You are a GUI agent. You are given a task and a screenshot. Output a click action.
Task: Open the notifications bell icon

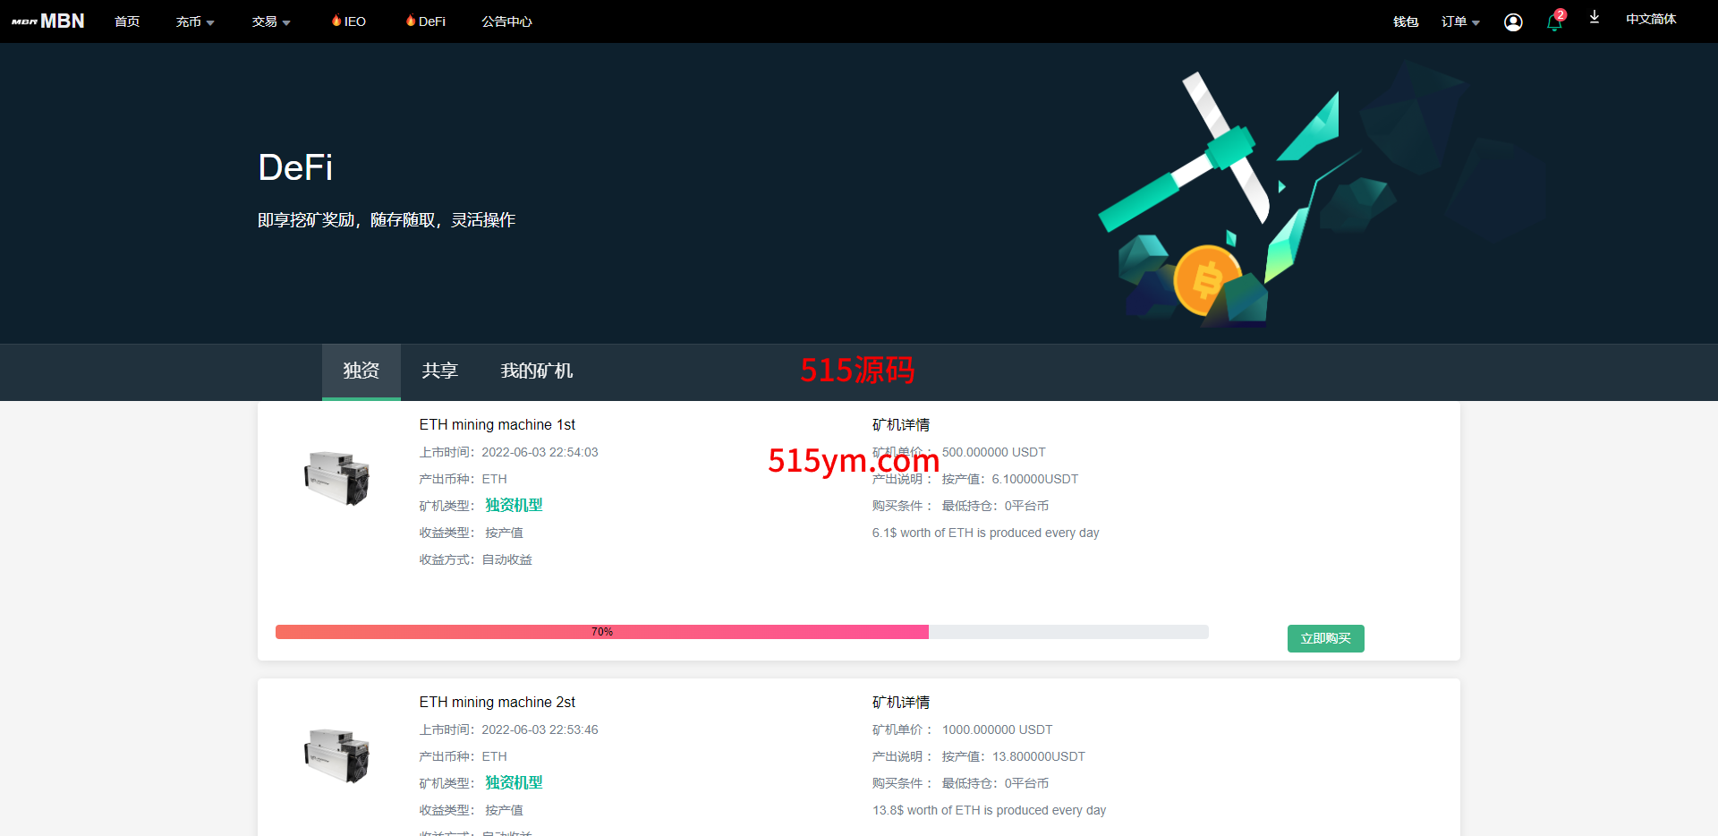click(x=1553, y=23)
